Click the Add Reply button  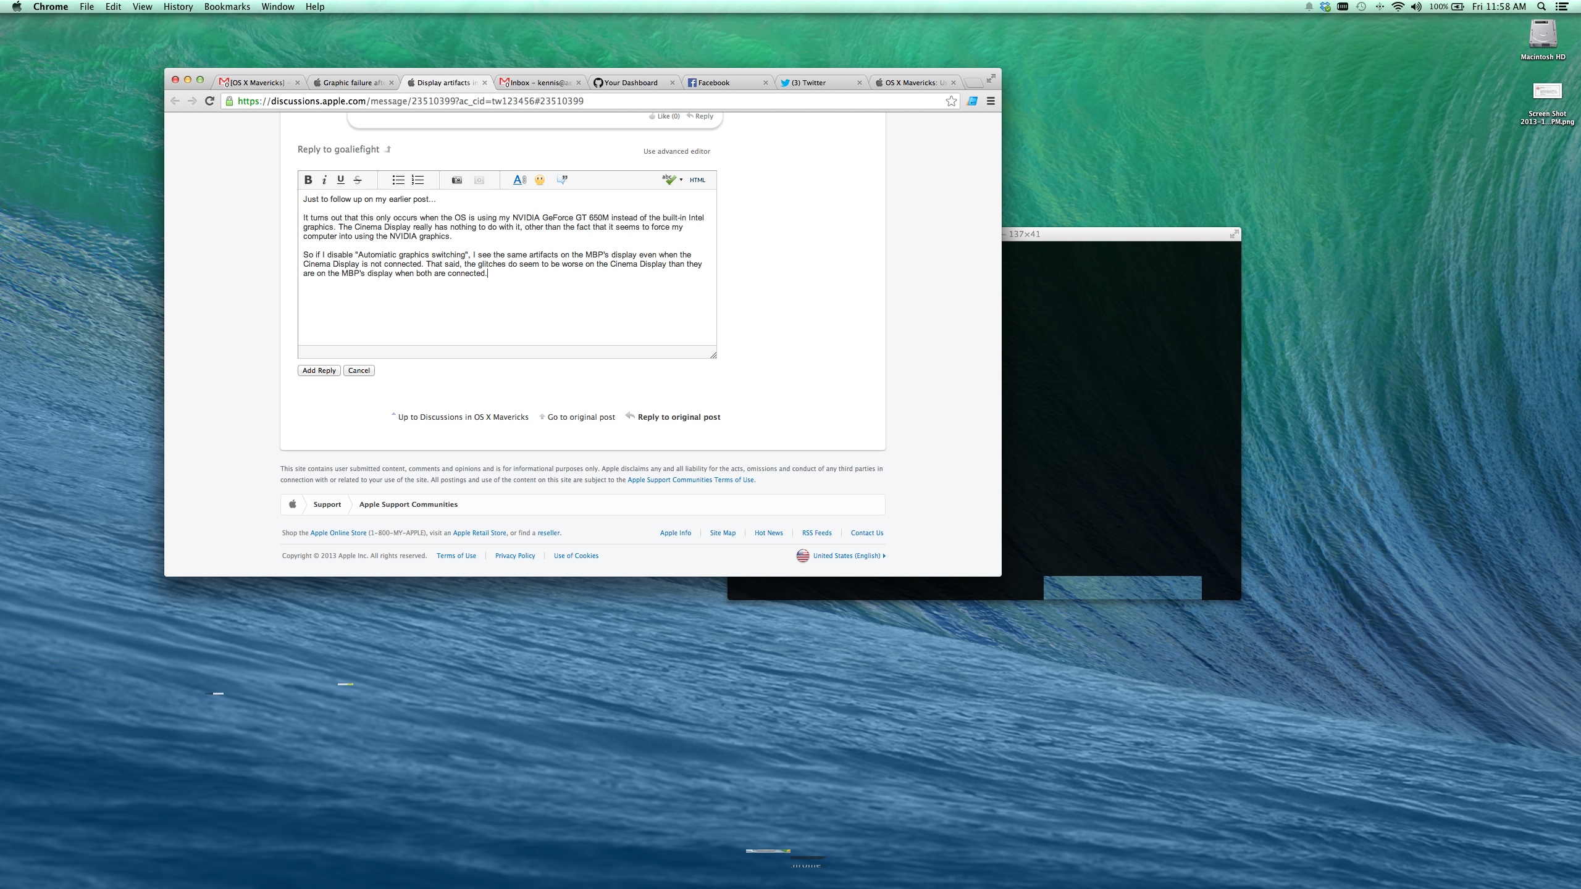[x=319, y=370]
